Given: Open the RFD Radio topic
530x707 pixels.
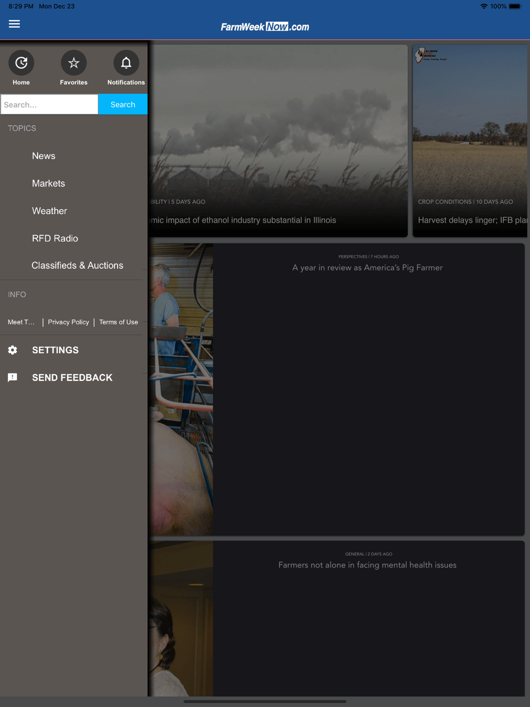Looking at the screenshot, I should point(55,238).
